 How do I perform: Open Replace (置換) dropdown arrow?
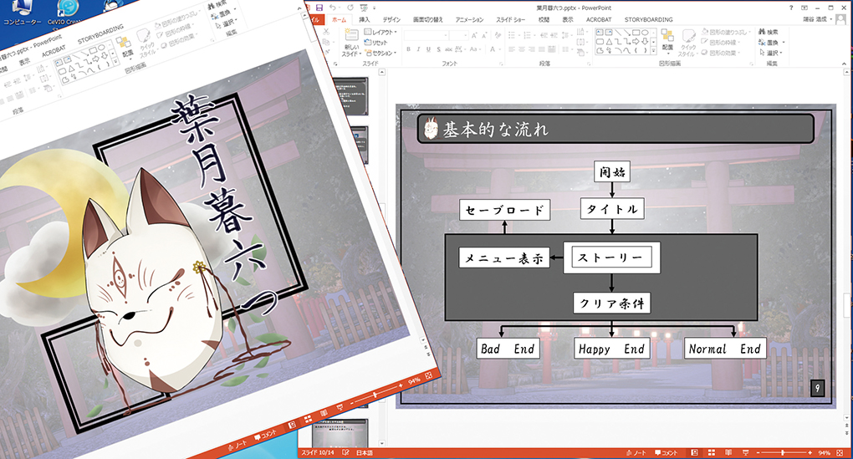coord(784,43)
